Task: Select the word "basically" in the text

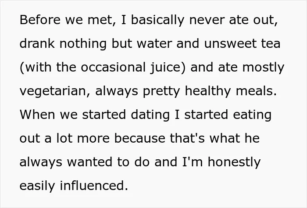Action: click(157, 21)
